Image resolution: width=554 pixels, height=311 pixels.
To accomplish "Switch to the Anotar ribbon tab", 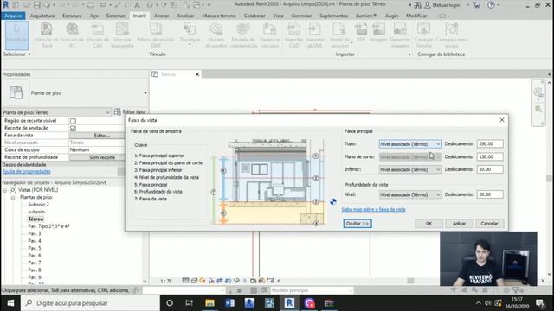I will pos(162,16).
